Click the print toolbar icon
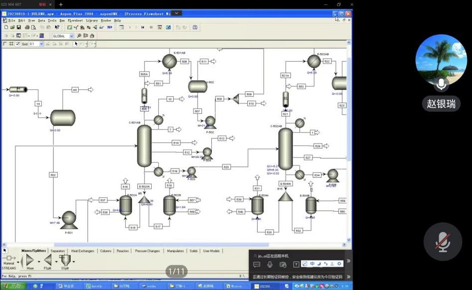Image resolution: width=472 pixels, height=290 pixels. pos(27,27)
